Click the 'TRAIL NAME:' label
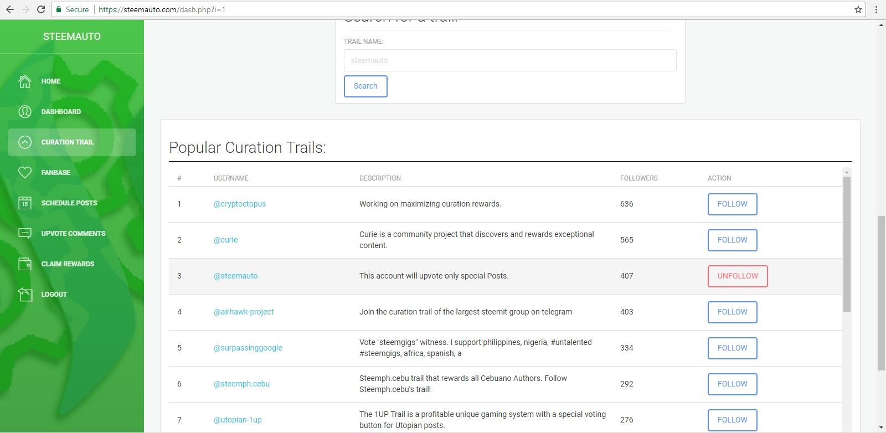Viewport: 886px width, 433px height. (363, 42)
